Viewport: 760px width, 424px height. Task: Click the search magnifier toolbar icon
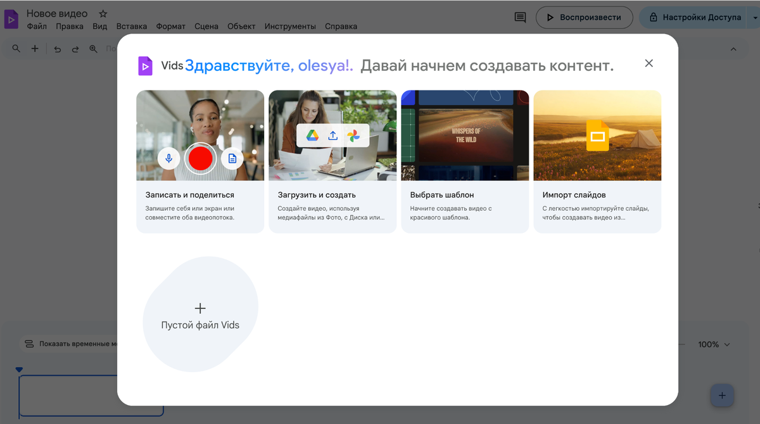(16, 49)
